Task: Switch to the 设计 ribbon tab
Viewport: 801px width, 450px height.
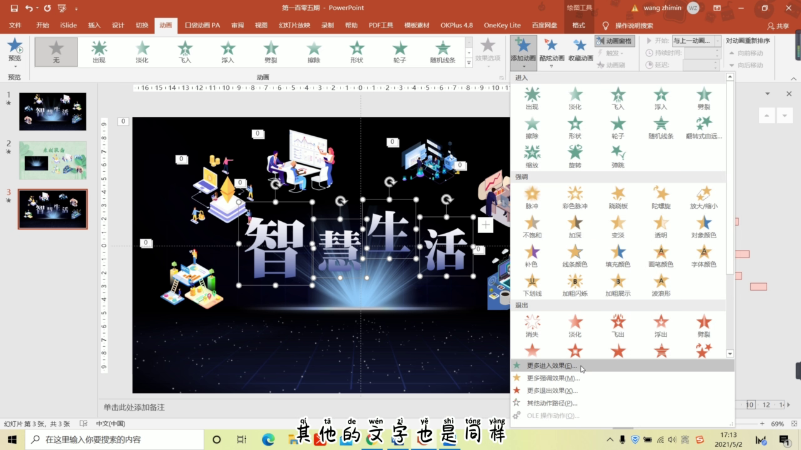Action: coord(118,26)
